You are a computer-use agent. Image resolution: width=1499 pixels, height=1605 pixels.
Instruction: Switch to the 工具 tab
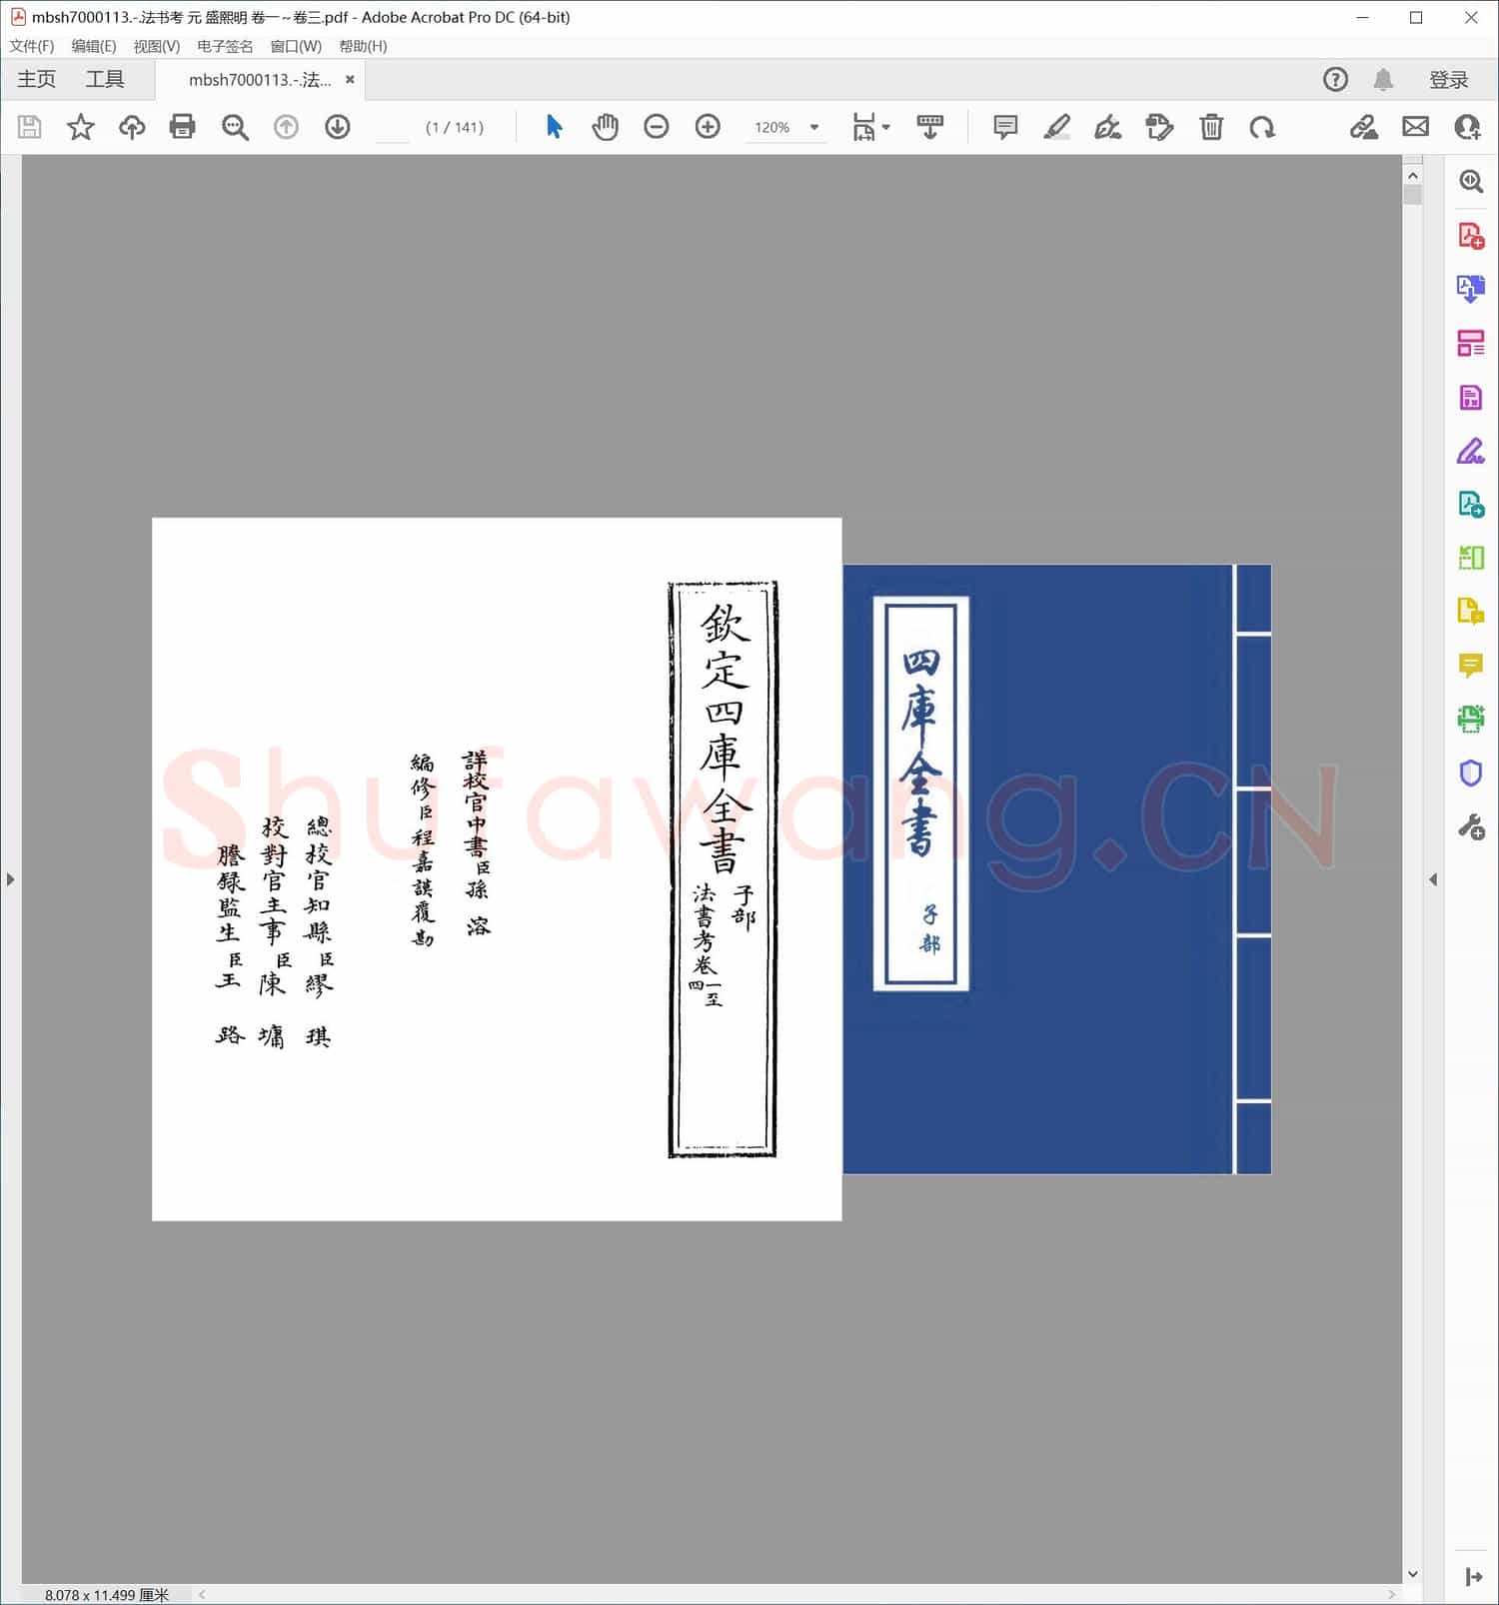coord(104,80)
